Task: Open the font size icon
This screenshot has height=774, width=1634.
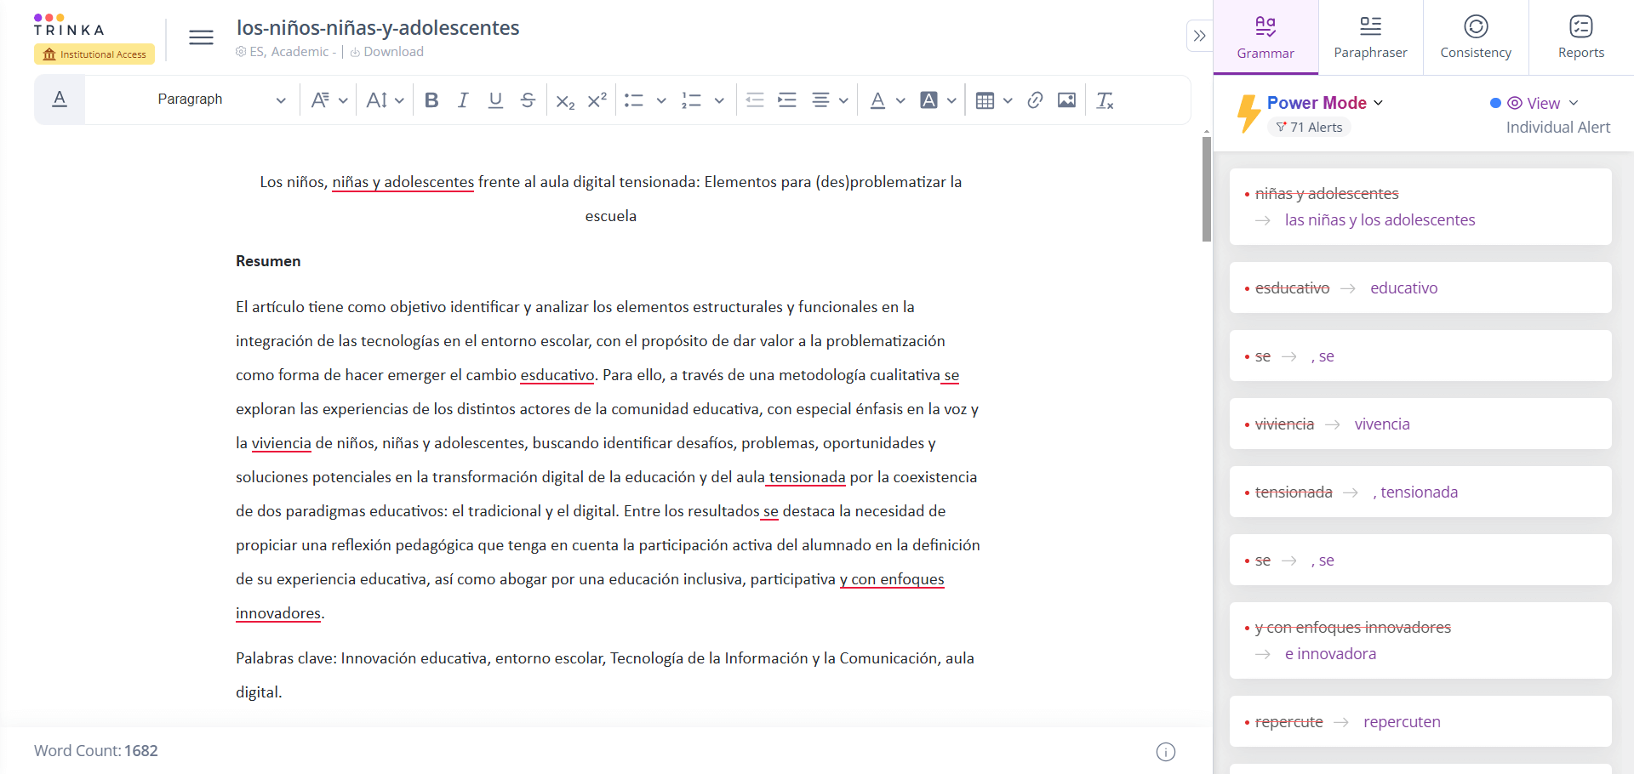Action: (377, 100)
